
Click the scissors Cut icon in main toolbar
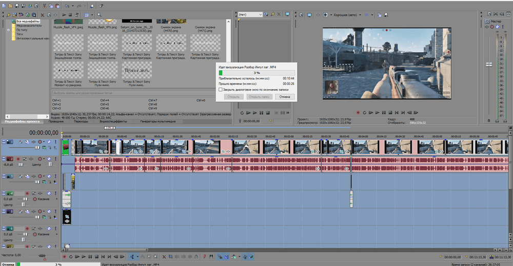pyautogui.click(x=45, y=6)
